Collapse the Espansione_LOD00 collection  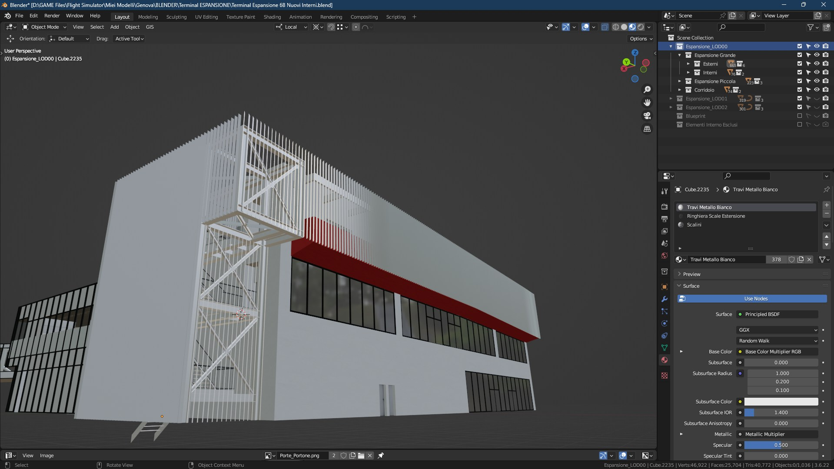point(671,47)
